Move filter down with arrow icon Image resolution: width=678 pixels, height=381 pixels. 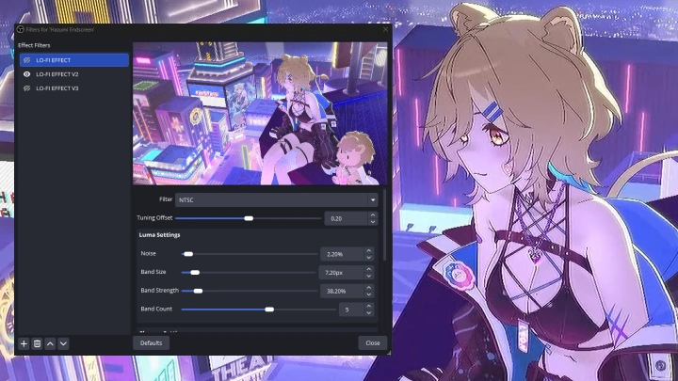click(x=64, y=344)
